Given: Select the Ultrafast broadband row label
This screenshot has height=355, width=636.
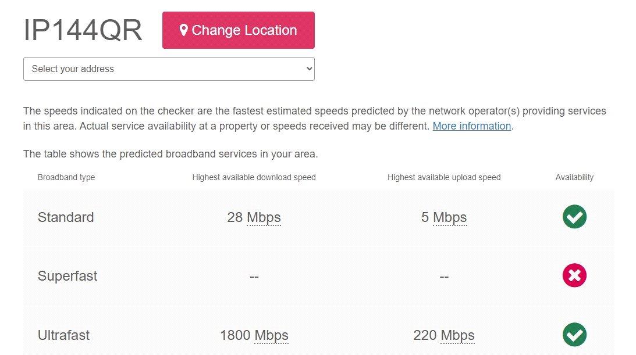Looking at the screenshot, I should 63,335.
